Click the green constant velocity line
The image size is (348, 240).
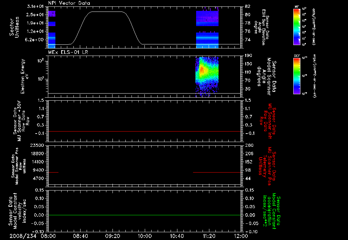coord(144,215)
